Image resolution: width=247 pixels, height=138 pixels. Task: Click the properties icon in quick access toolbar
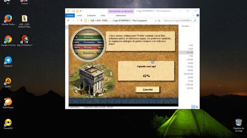[x=74, y=11]
